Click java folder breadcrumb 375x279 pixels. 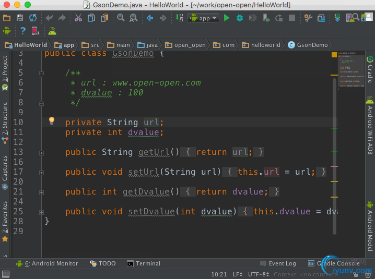click(147, 45)
